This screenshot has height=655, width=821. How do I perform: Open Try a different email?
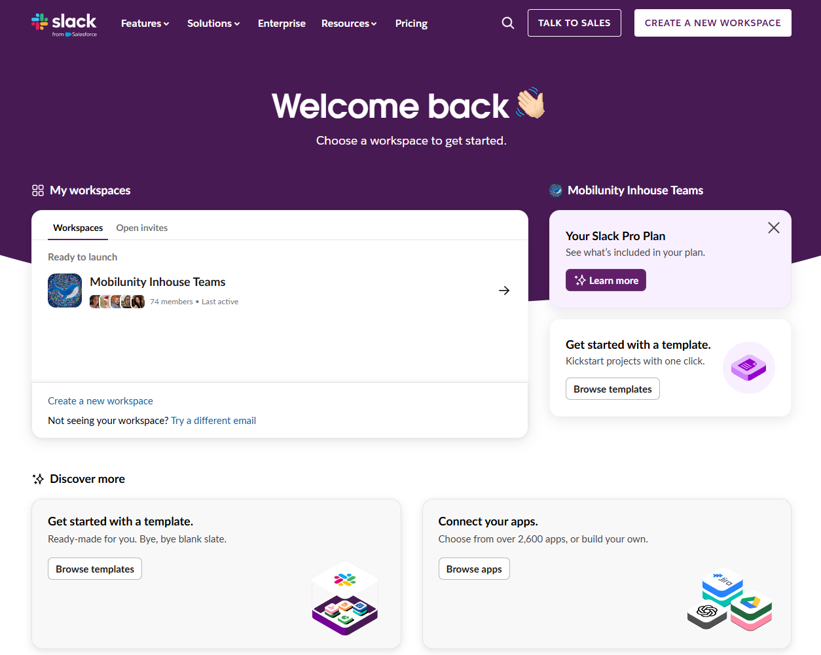click(213, 420)
